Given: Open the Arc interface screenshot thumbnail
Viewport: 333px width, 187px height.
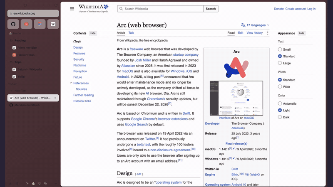Looking at the screenshot, I should click(236, 98).
